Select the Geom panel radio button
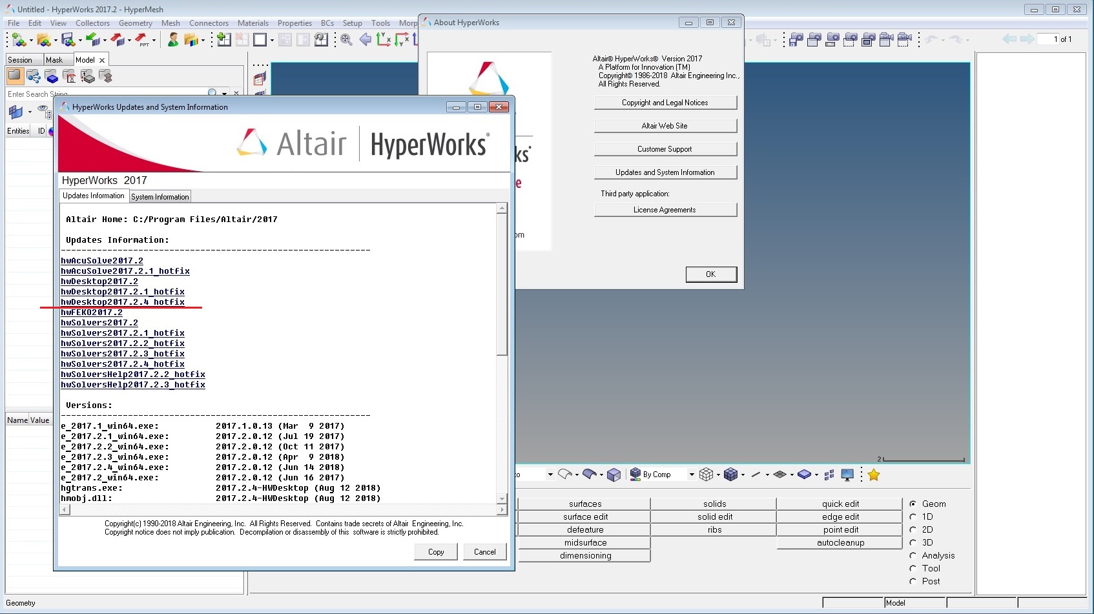 pos(913,504)
